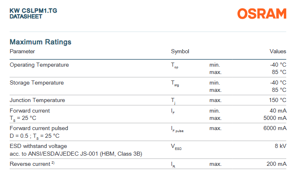Click the 200 mA reverse current value

276,164
